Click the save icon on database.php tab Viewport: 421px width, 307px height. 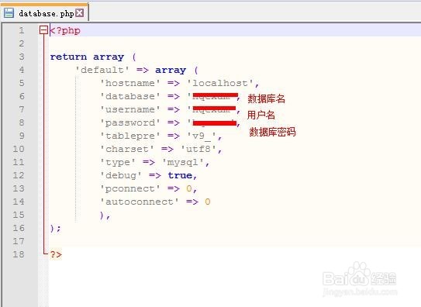(x=9, y=13)
